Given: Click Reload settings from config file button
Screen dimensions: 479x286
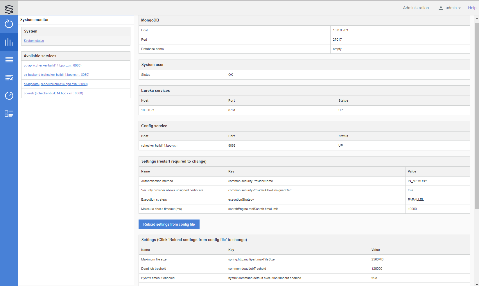Looking at the screenshot, I should [169, 224].
